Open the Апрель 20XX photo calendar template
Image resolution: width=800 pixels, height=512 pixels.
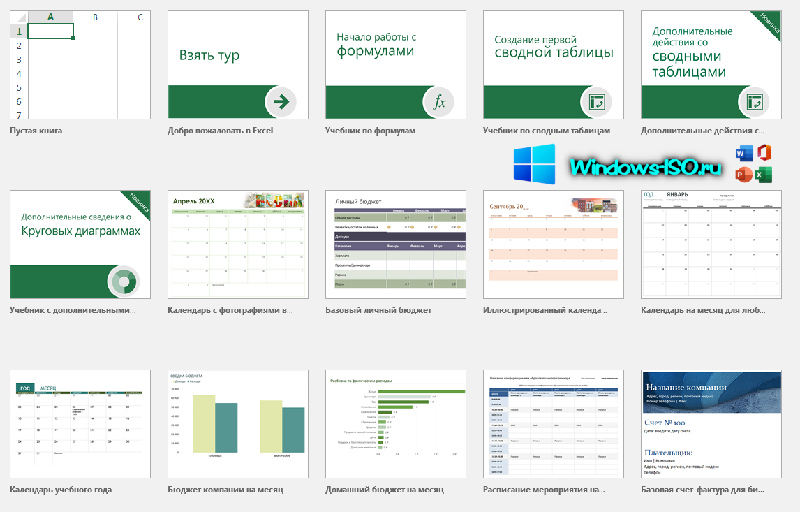click(238, 244)
